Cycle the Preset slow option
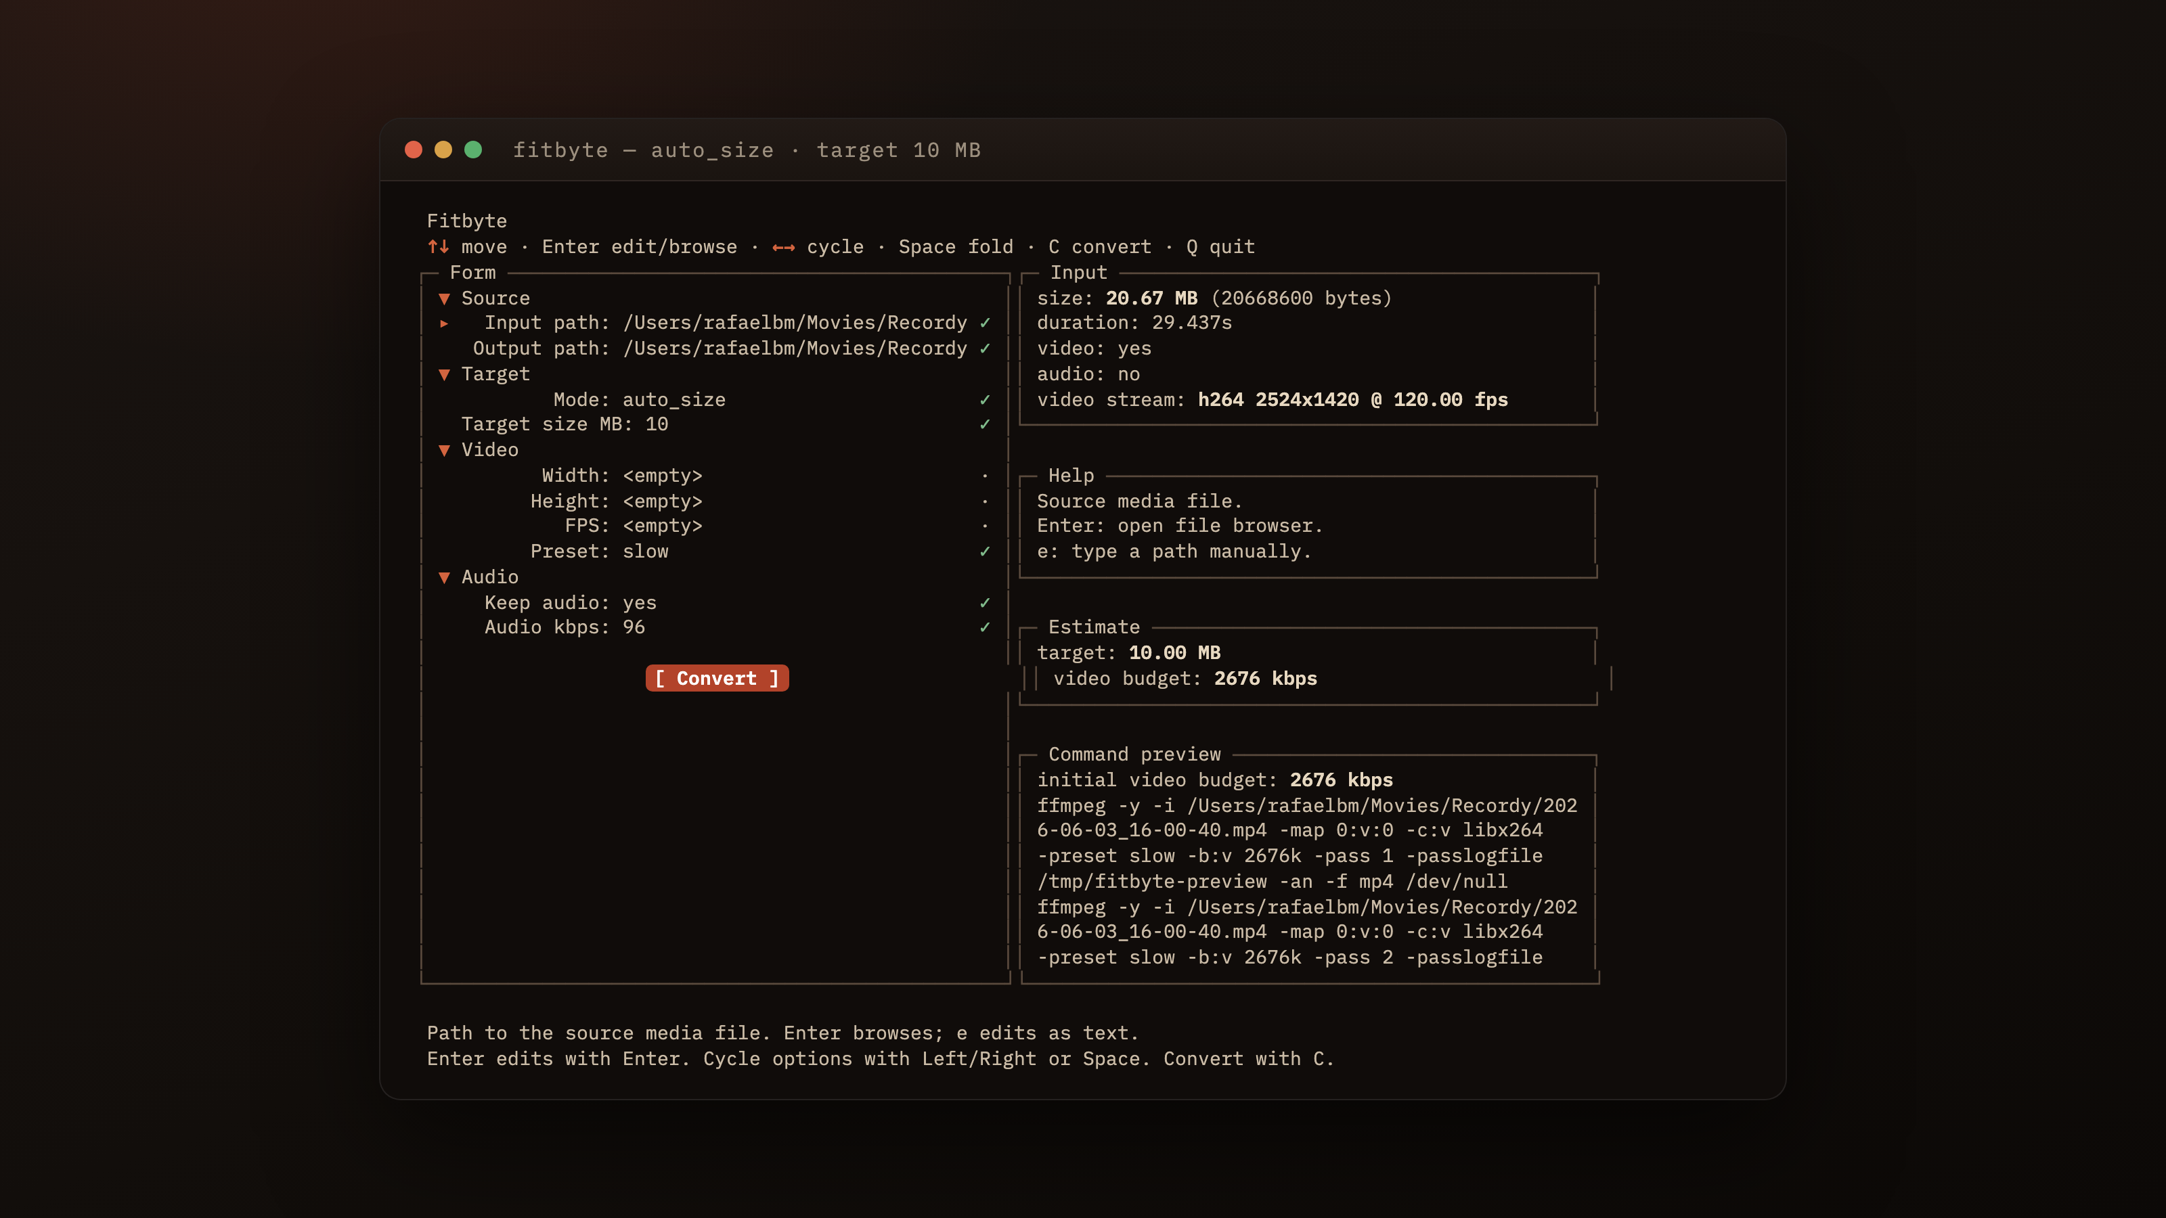Image resolution: width=2166 pixels, height=1218 pixels. click(715, 551)
